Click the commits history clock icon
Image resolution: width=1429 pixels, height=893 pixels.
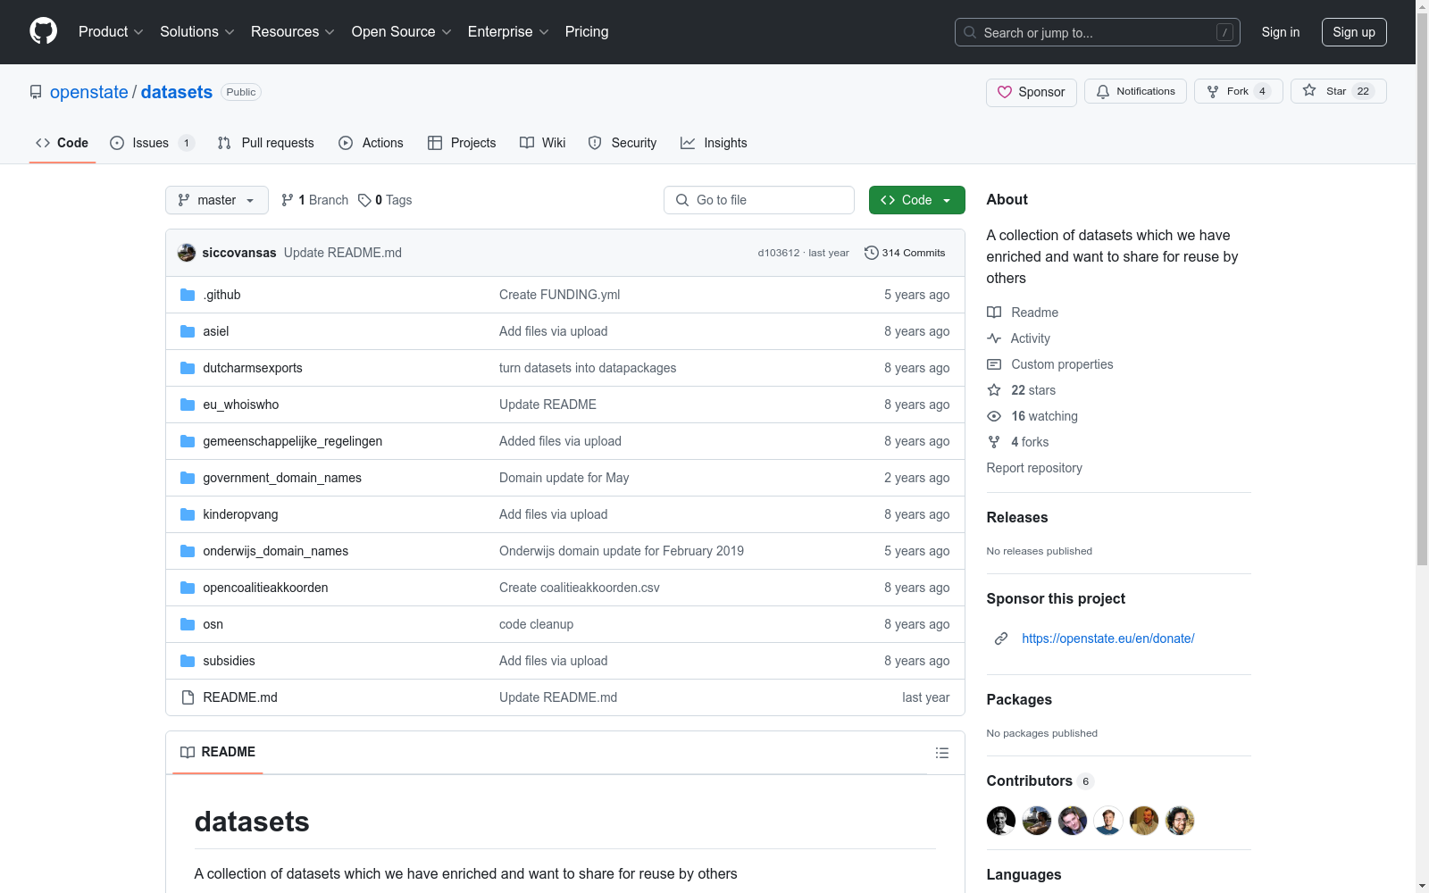pos(871,253)
